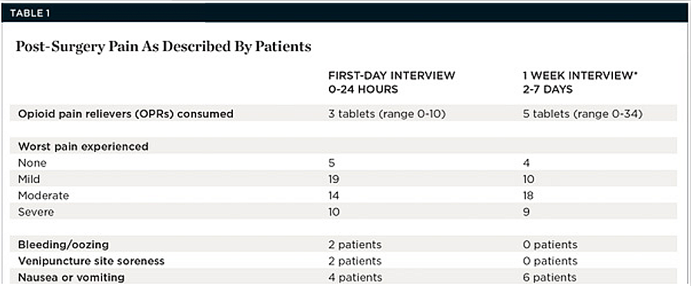Select the Nausea or vomiting row label

click(71, 278)
